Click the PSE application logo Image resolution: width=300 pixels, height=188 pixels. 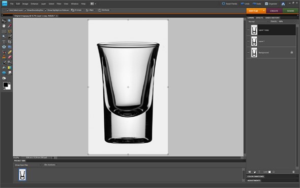[5, 4]
